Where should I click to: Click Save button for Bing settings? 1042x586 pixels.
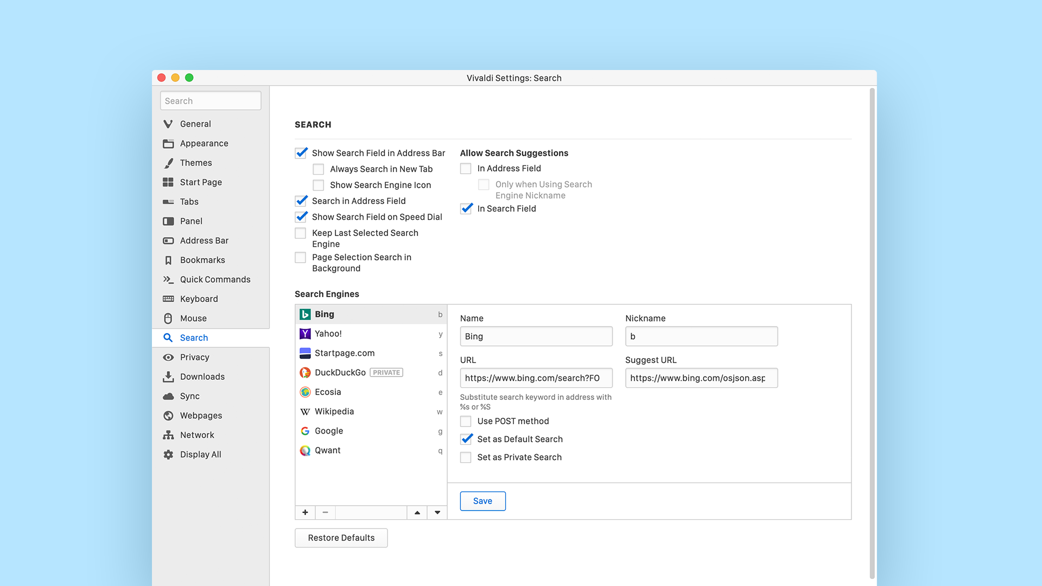tap(482, 501)
